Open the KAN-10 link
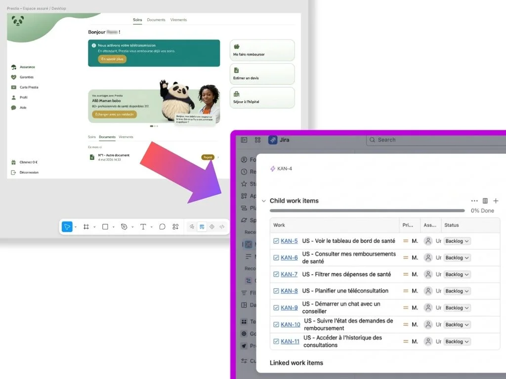This screenshot has height=379, width=506. (291, 325)
